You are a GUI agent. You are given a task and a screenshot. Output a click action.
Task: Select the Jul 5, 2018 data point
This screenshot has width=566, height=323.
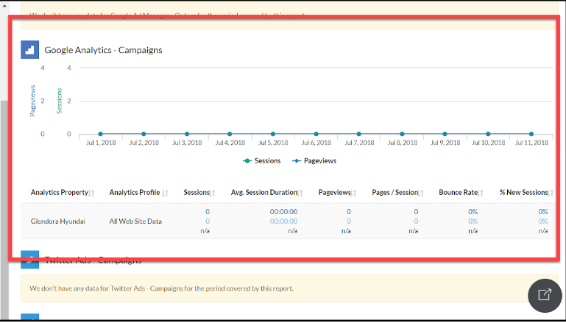click(x=273, y=134)
